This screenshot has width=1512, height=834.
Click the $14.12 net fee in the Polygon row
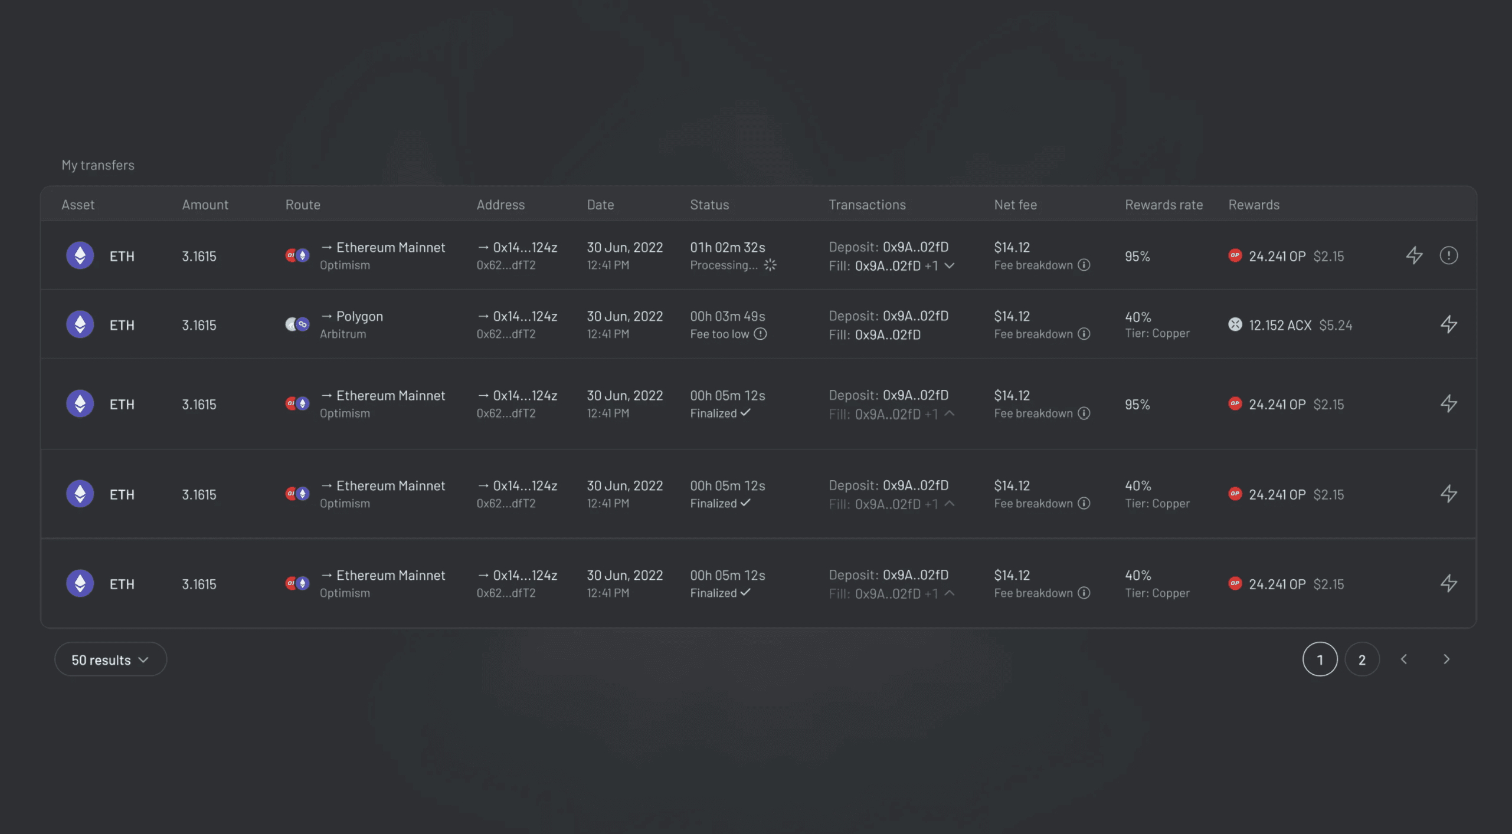[x=1012, y=316]
